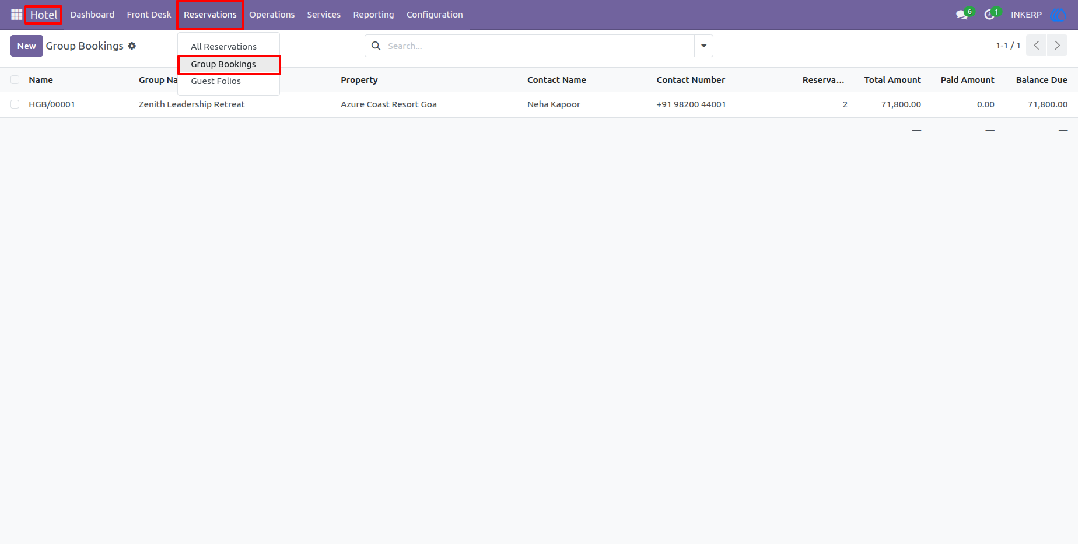
Task: Open the Configuration menu
Action: [x=435, y=15]
